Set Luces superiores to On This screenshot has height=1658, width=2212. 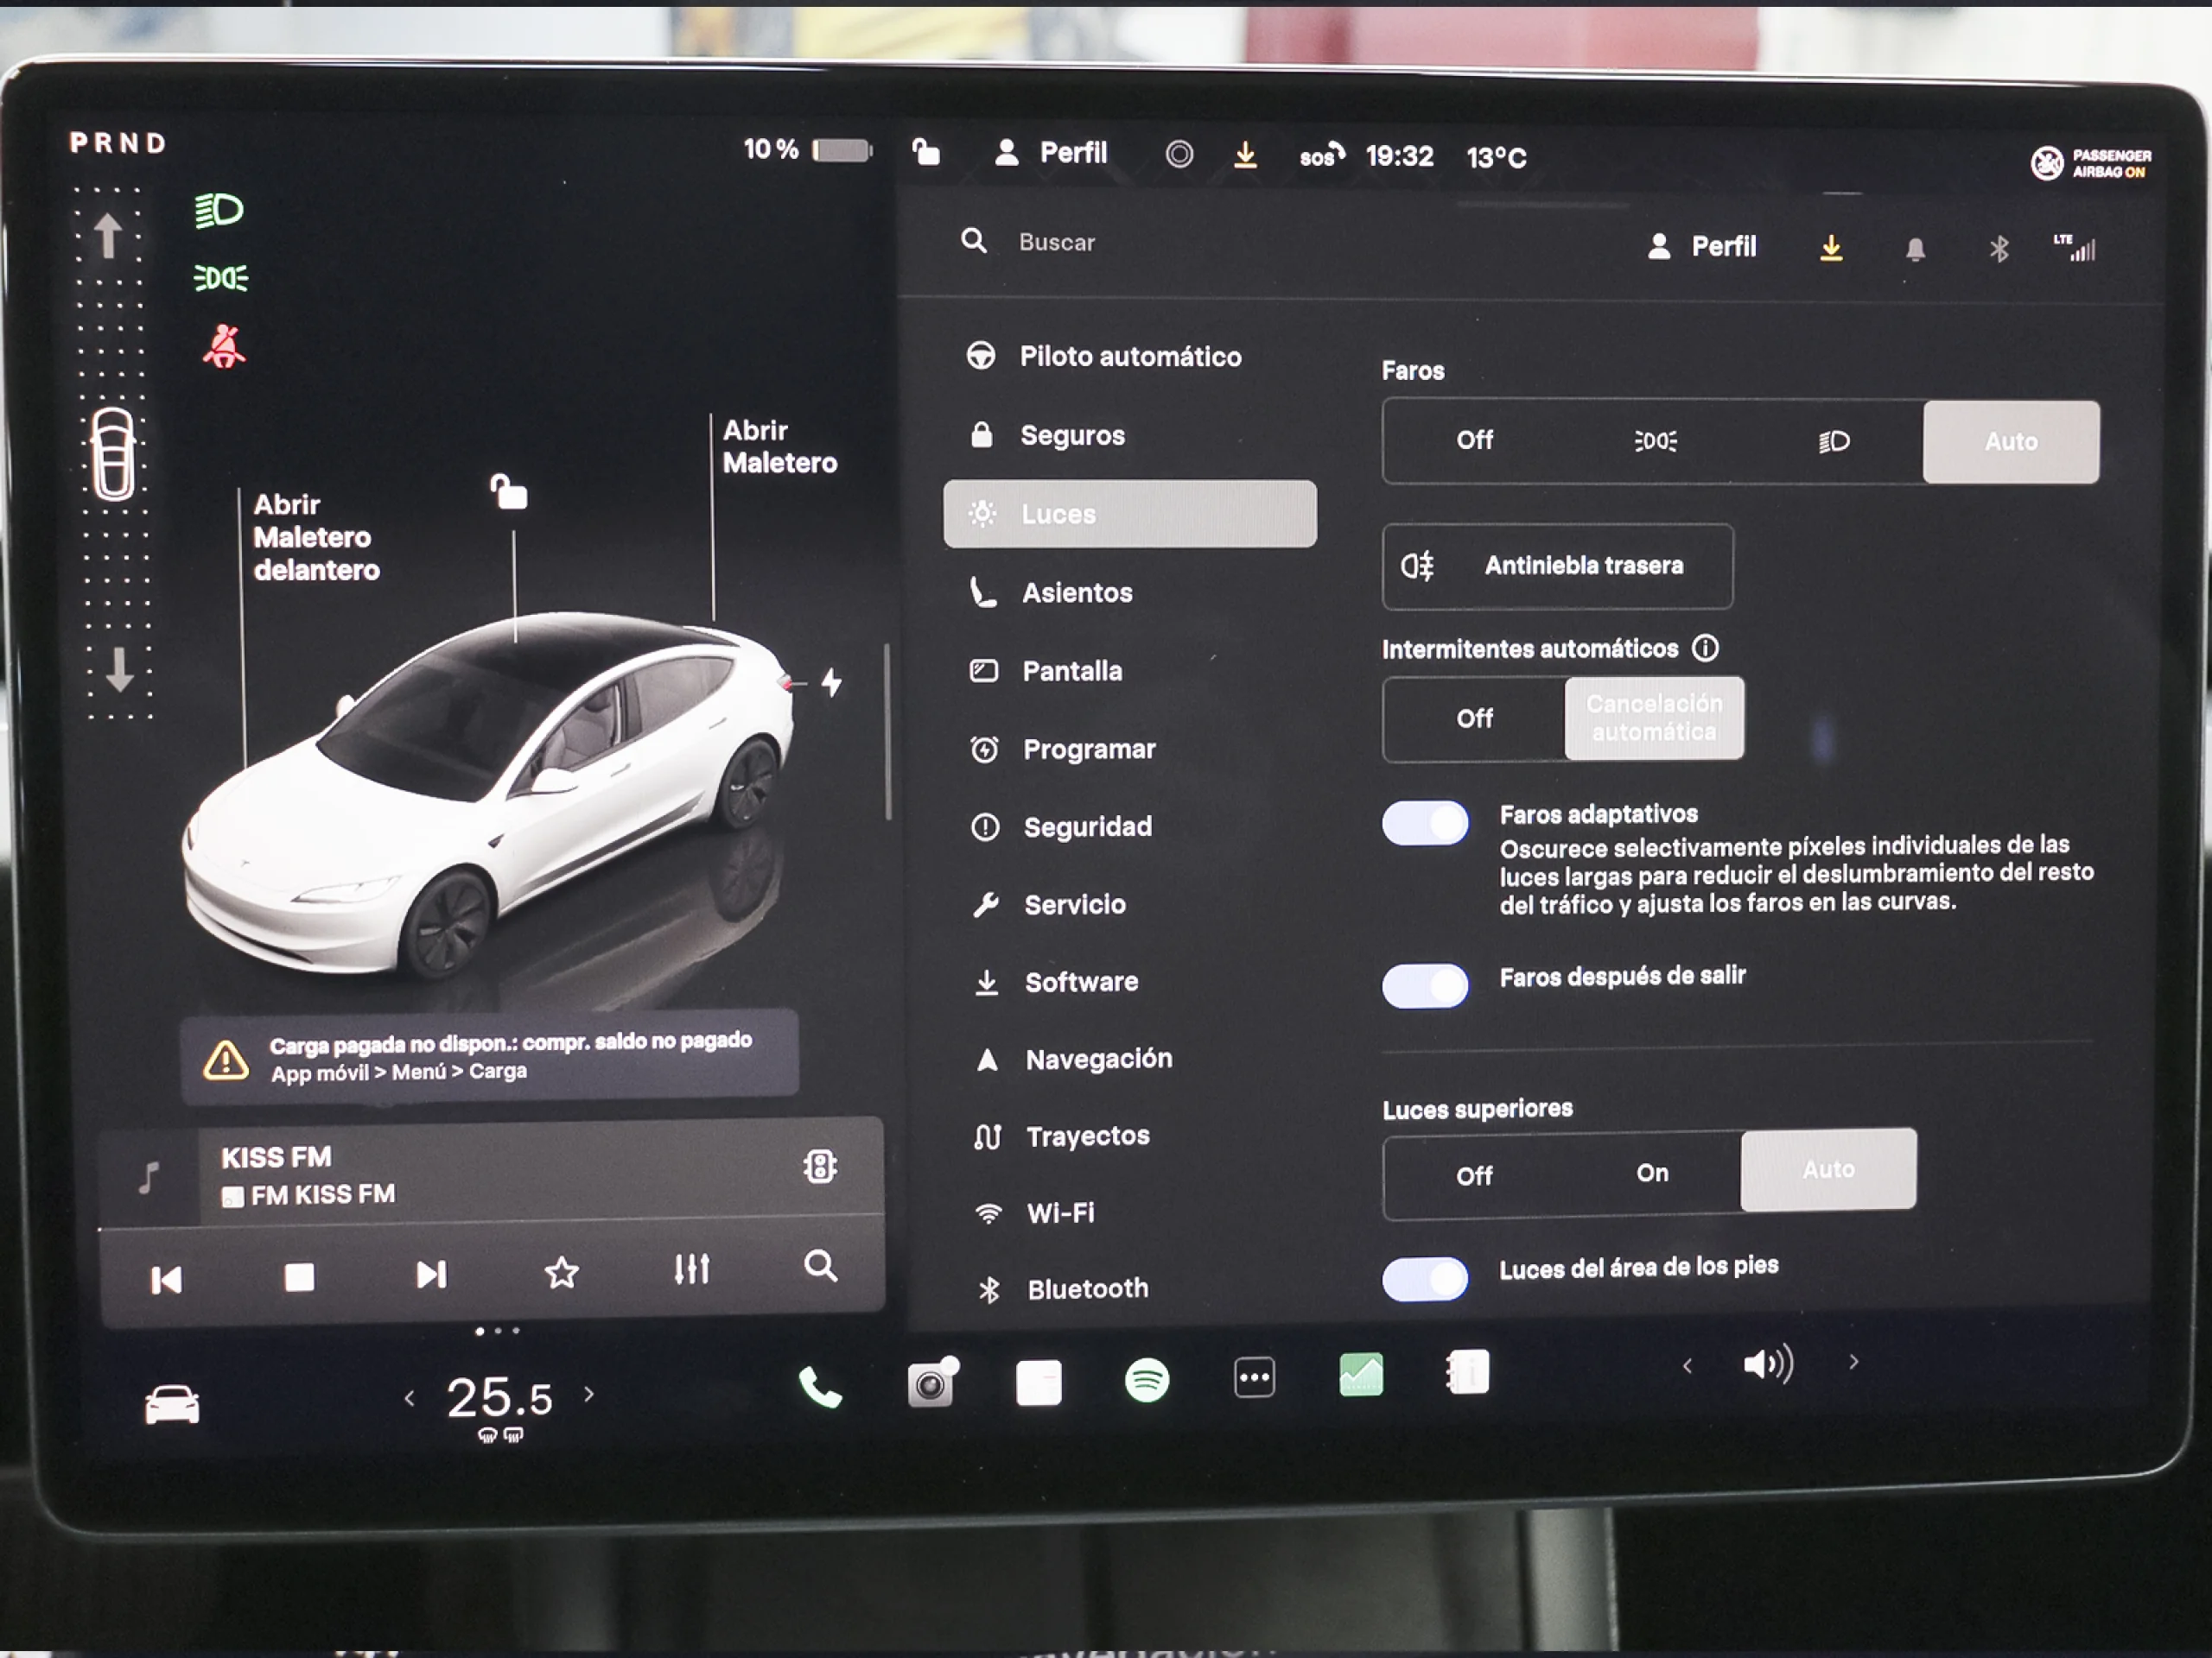(x=1651, y=1174)
